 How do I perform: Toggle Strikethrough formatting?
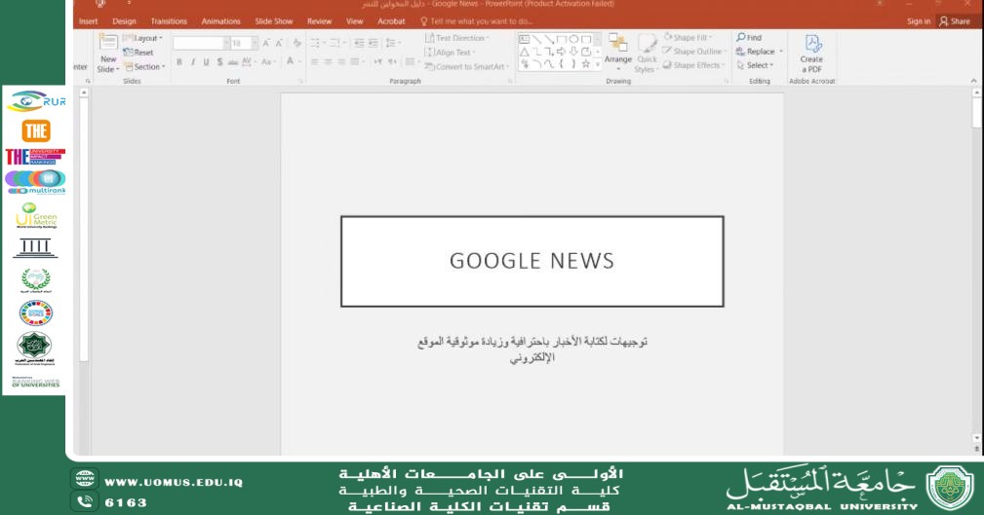pyautogui.click(x=233, y=62)
